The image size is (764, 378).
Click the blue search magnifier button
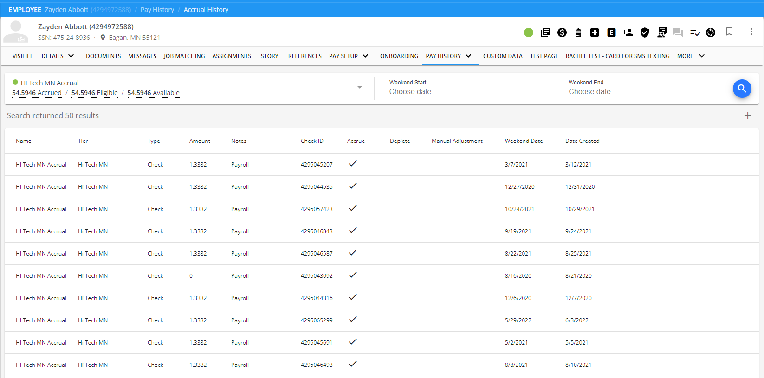[x=742, y=89]
